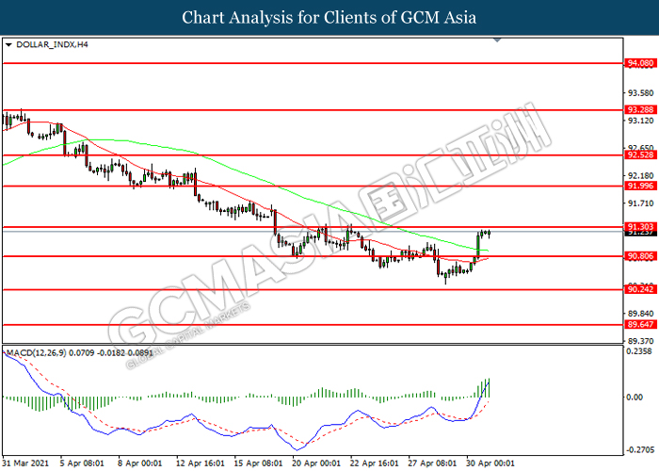
Task: Click the 89.840 price axis value
Action: pyautogui.click(x=640, y=314)
